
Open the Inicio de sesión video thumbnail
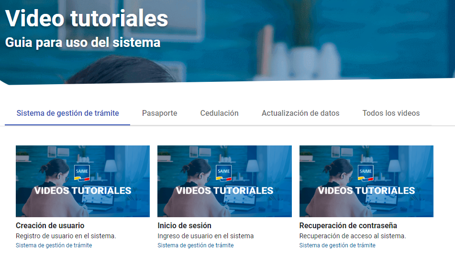click(x=224, y=181)
